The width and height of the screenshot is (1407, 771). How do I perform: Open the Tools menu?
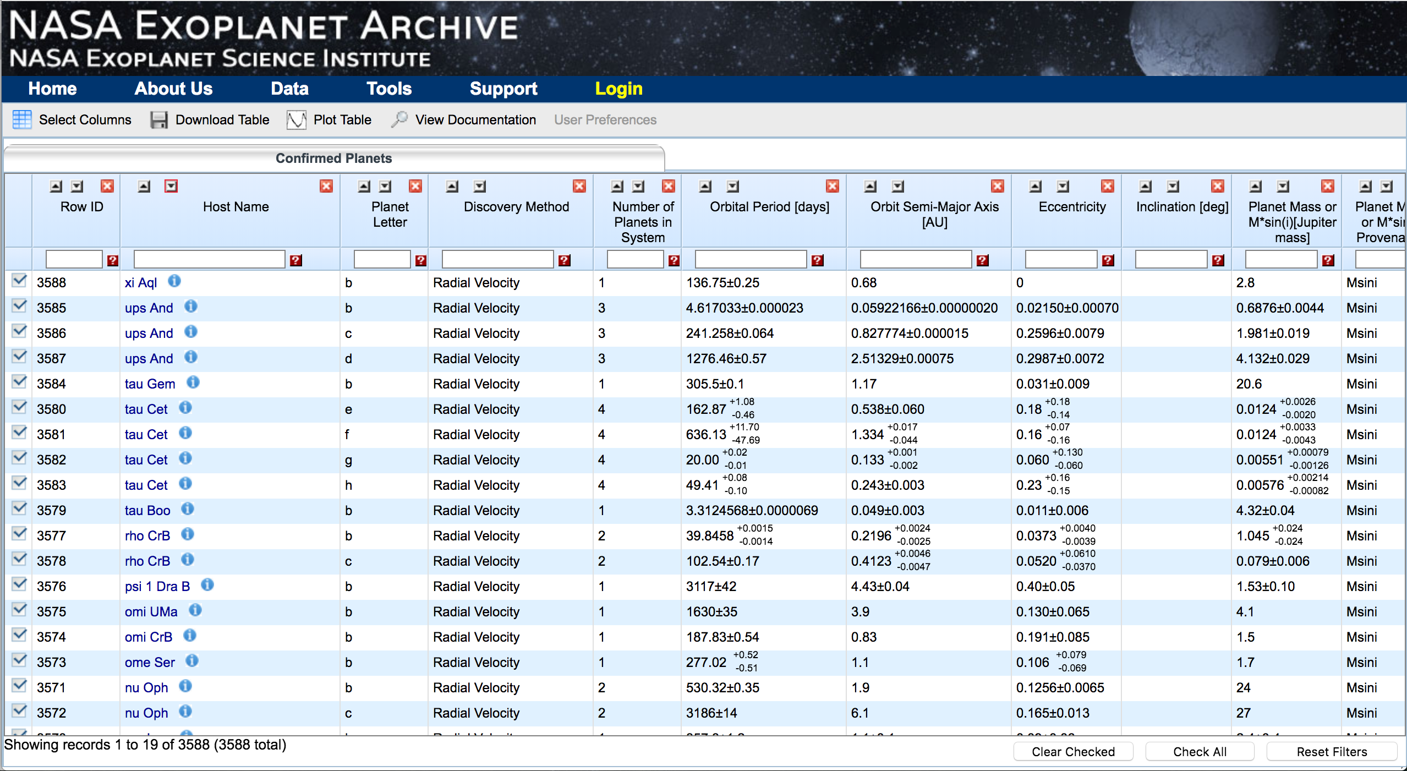389,89
